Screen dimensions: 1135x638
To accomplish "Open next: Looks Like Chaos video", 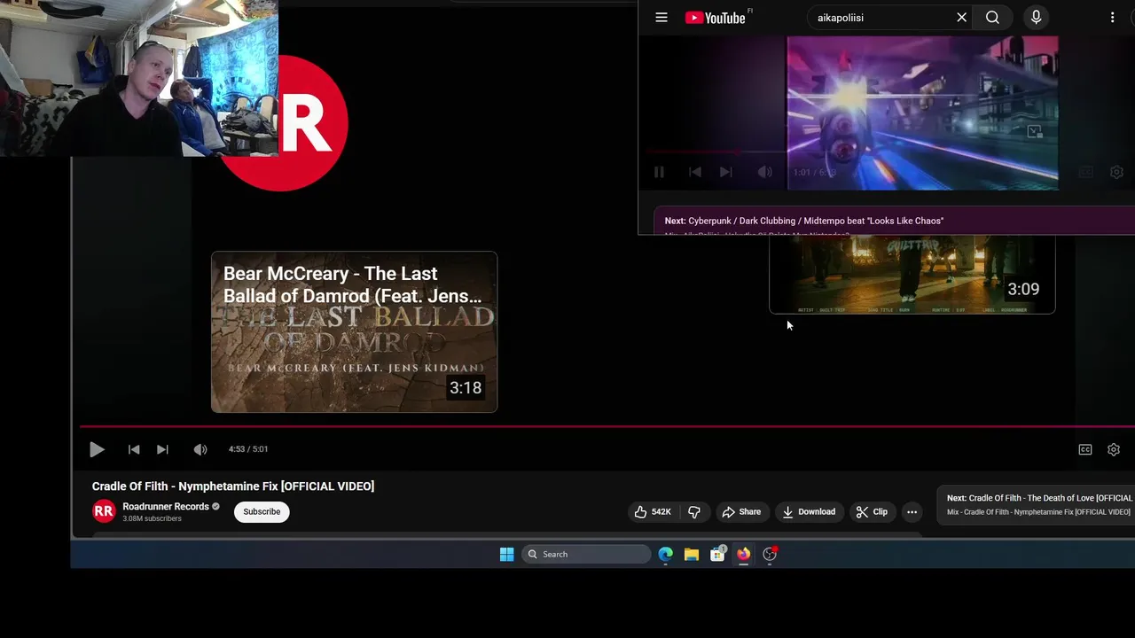I will point(896,222).
